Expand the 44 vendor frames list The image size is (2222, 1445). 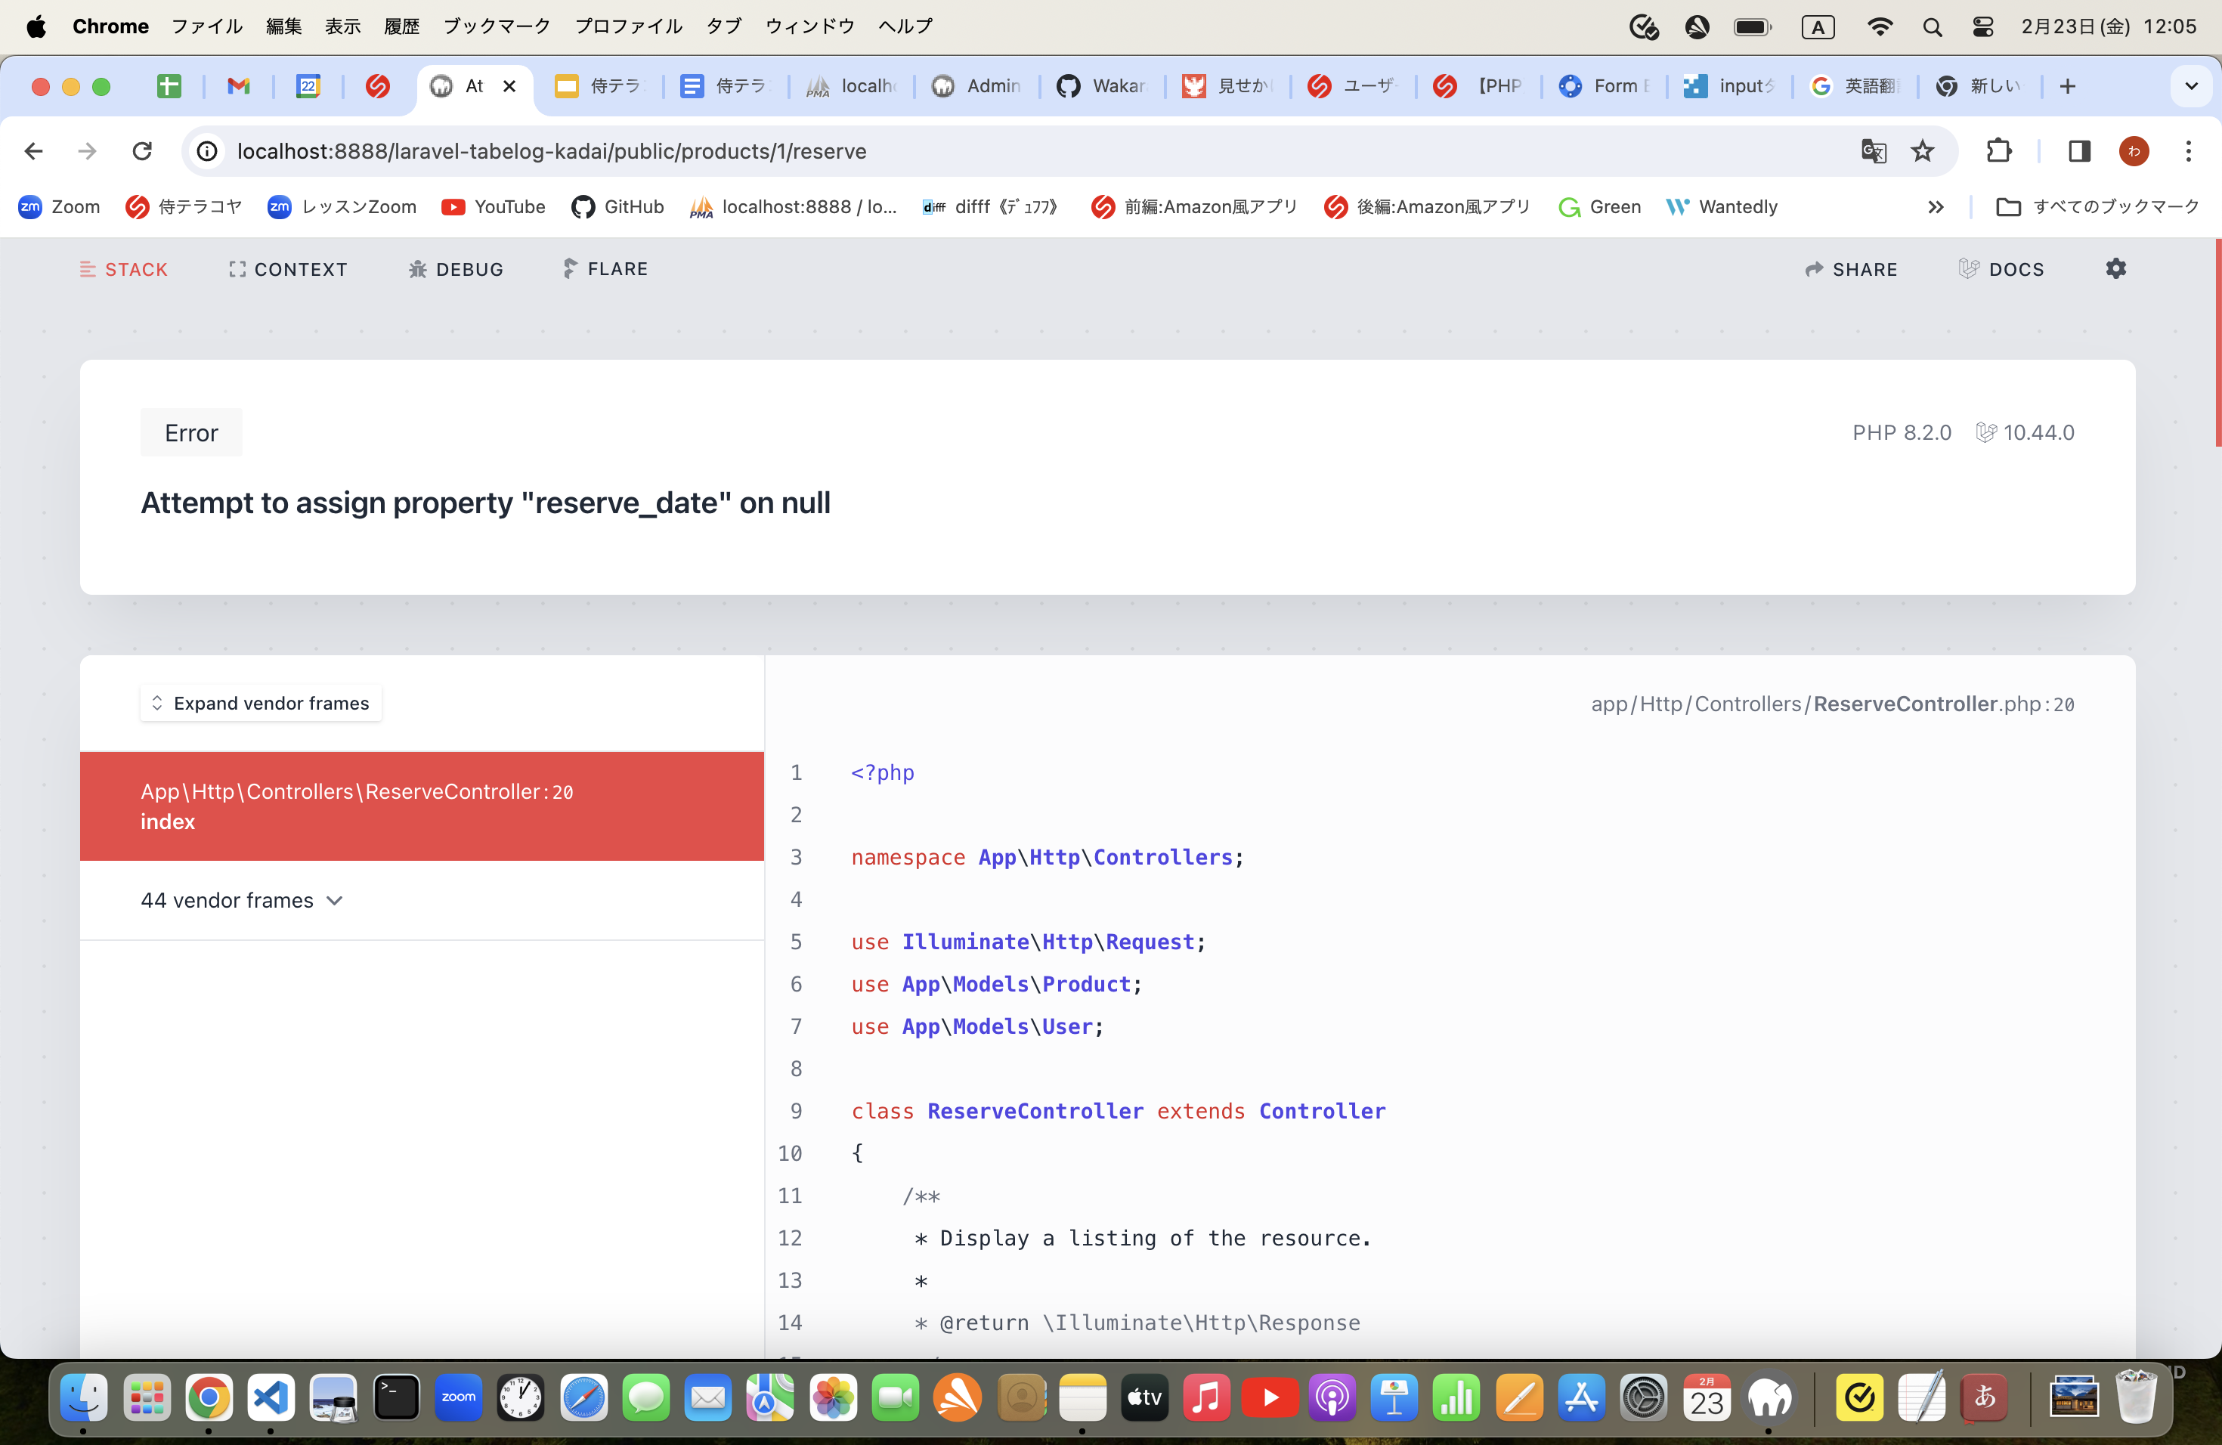pos(241,900)
